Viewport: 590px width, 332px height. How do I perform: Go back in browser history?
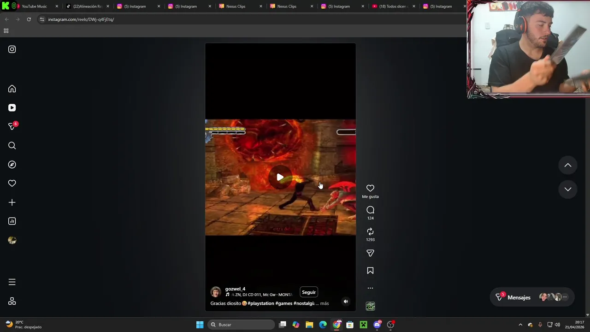coord(6,19)
